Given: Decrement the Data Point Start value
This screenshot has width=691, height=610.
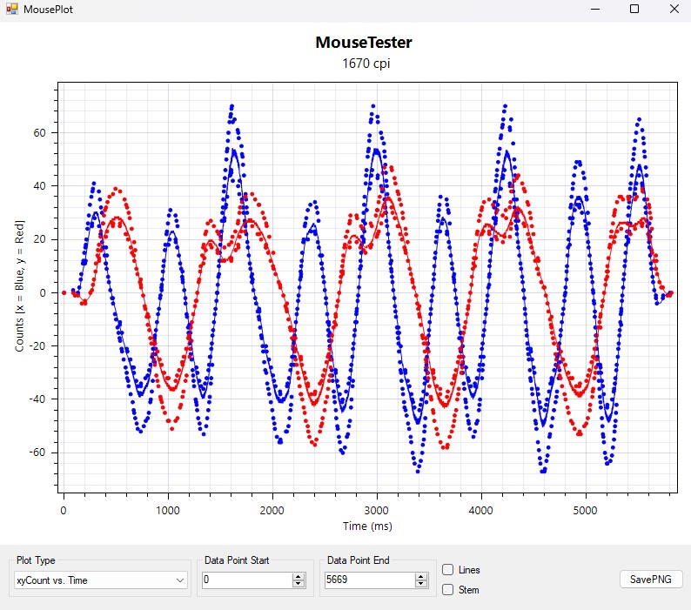Looking at the screenshot, I should pyautogui.click(x=299, y=583).
